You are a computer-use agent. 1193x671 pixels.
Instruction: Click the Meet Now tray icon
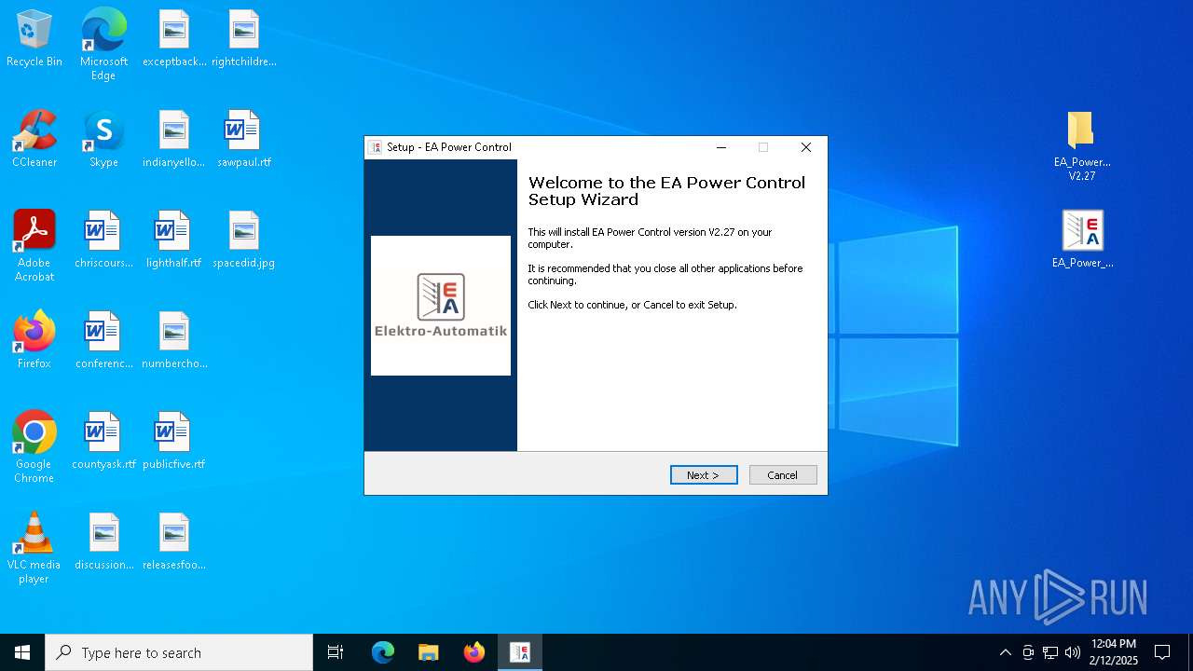pos(1028,652)
